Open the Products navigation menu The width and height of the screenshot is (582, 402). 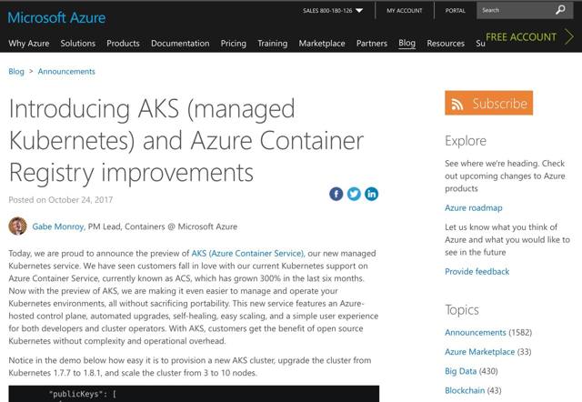point(123,43)
